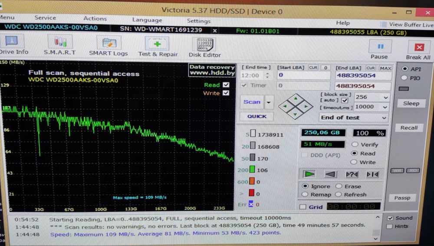Select the Verify test mode
The width and height of the screenshot is (434, 246).
click(355, 144)
